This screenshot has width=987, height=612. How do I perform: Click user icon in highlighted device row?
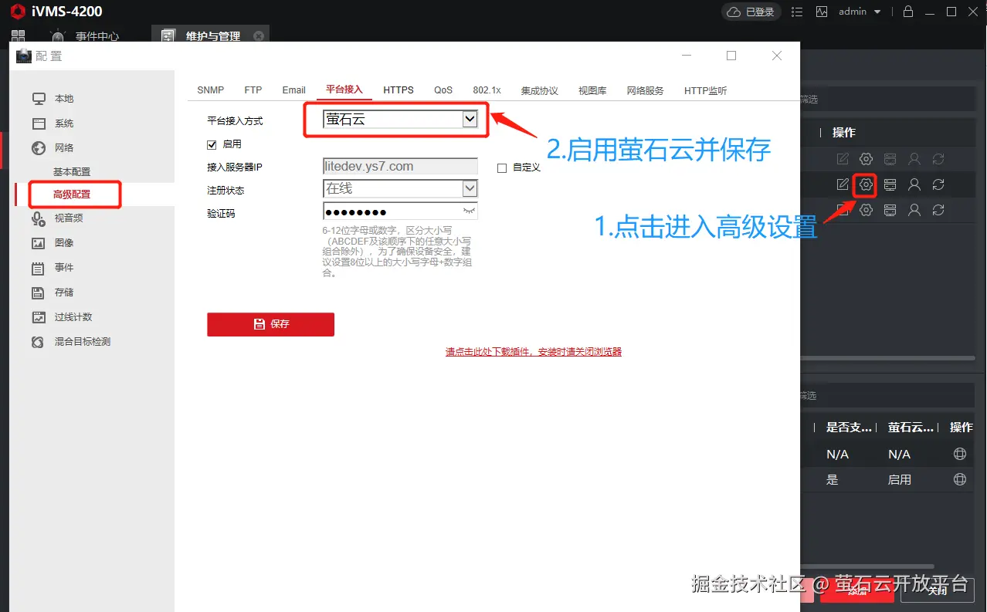pyautogui.click(x=914, y=184)
